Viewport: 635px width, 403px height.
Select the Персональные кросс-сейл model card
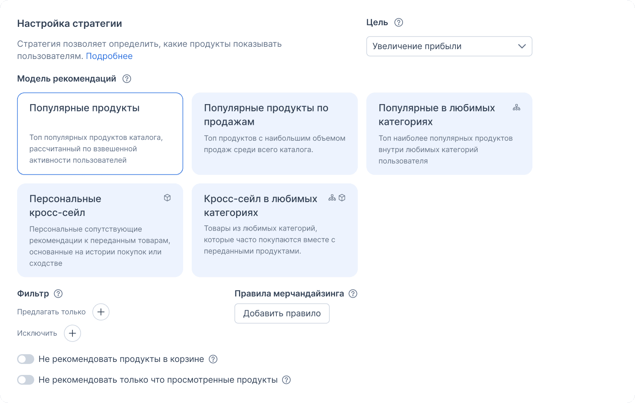point(100,230)
